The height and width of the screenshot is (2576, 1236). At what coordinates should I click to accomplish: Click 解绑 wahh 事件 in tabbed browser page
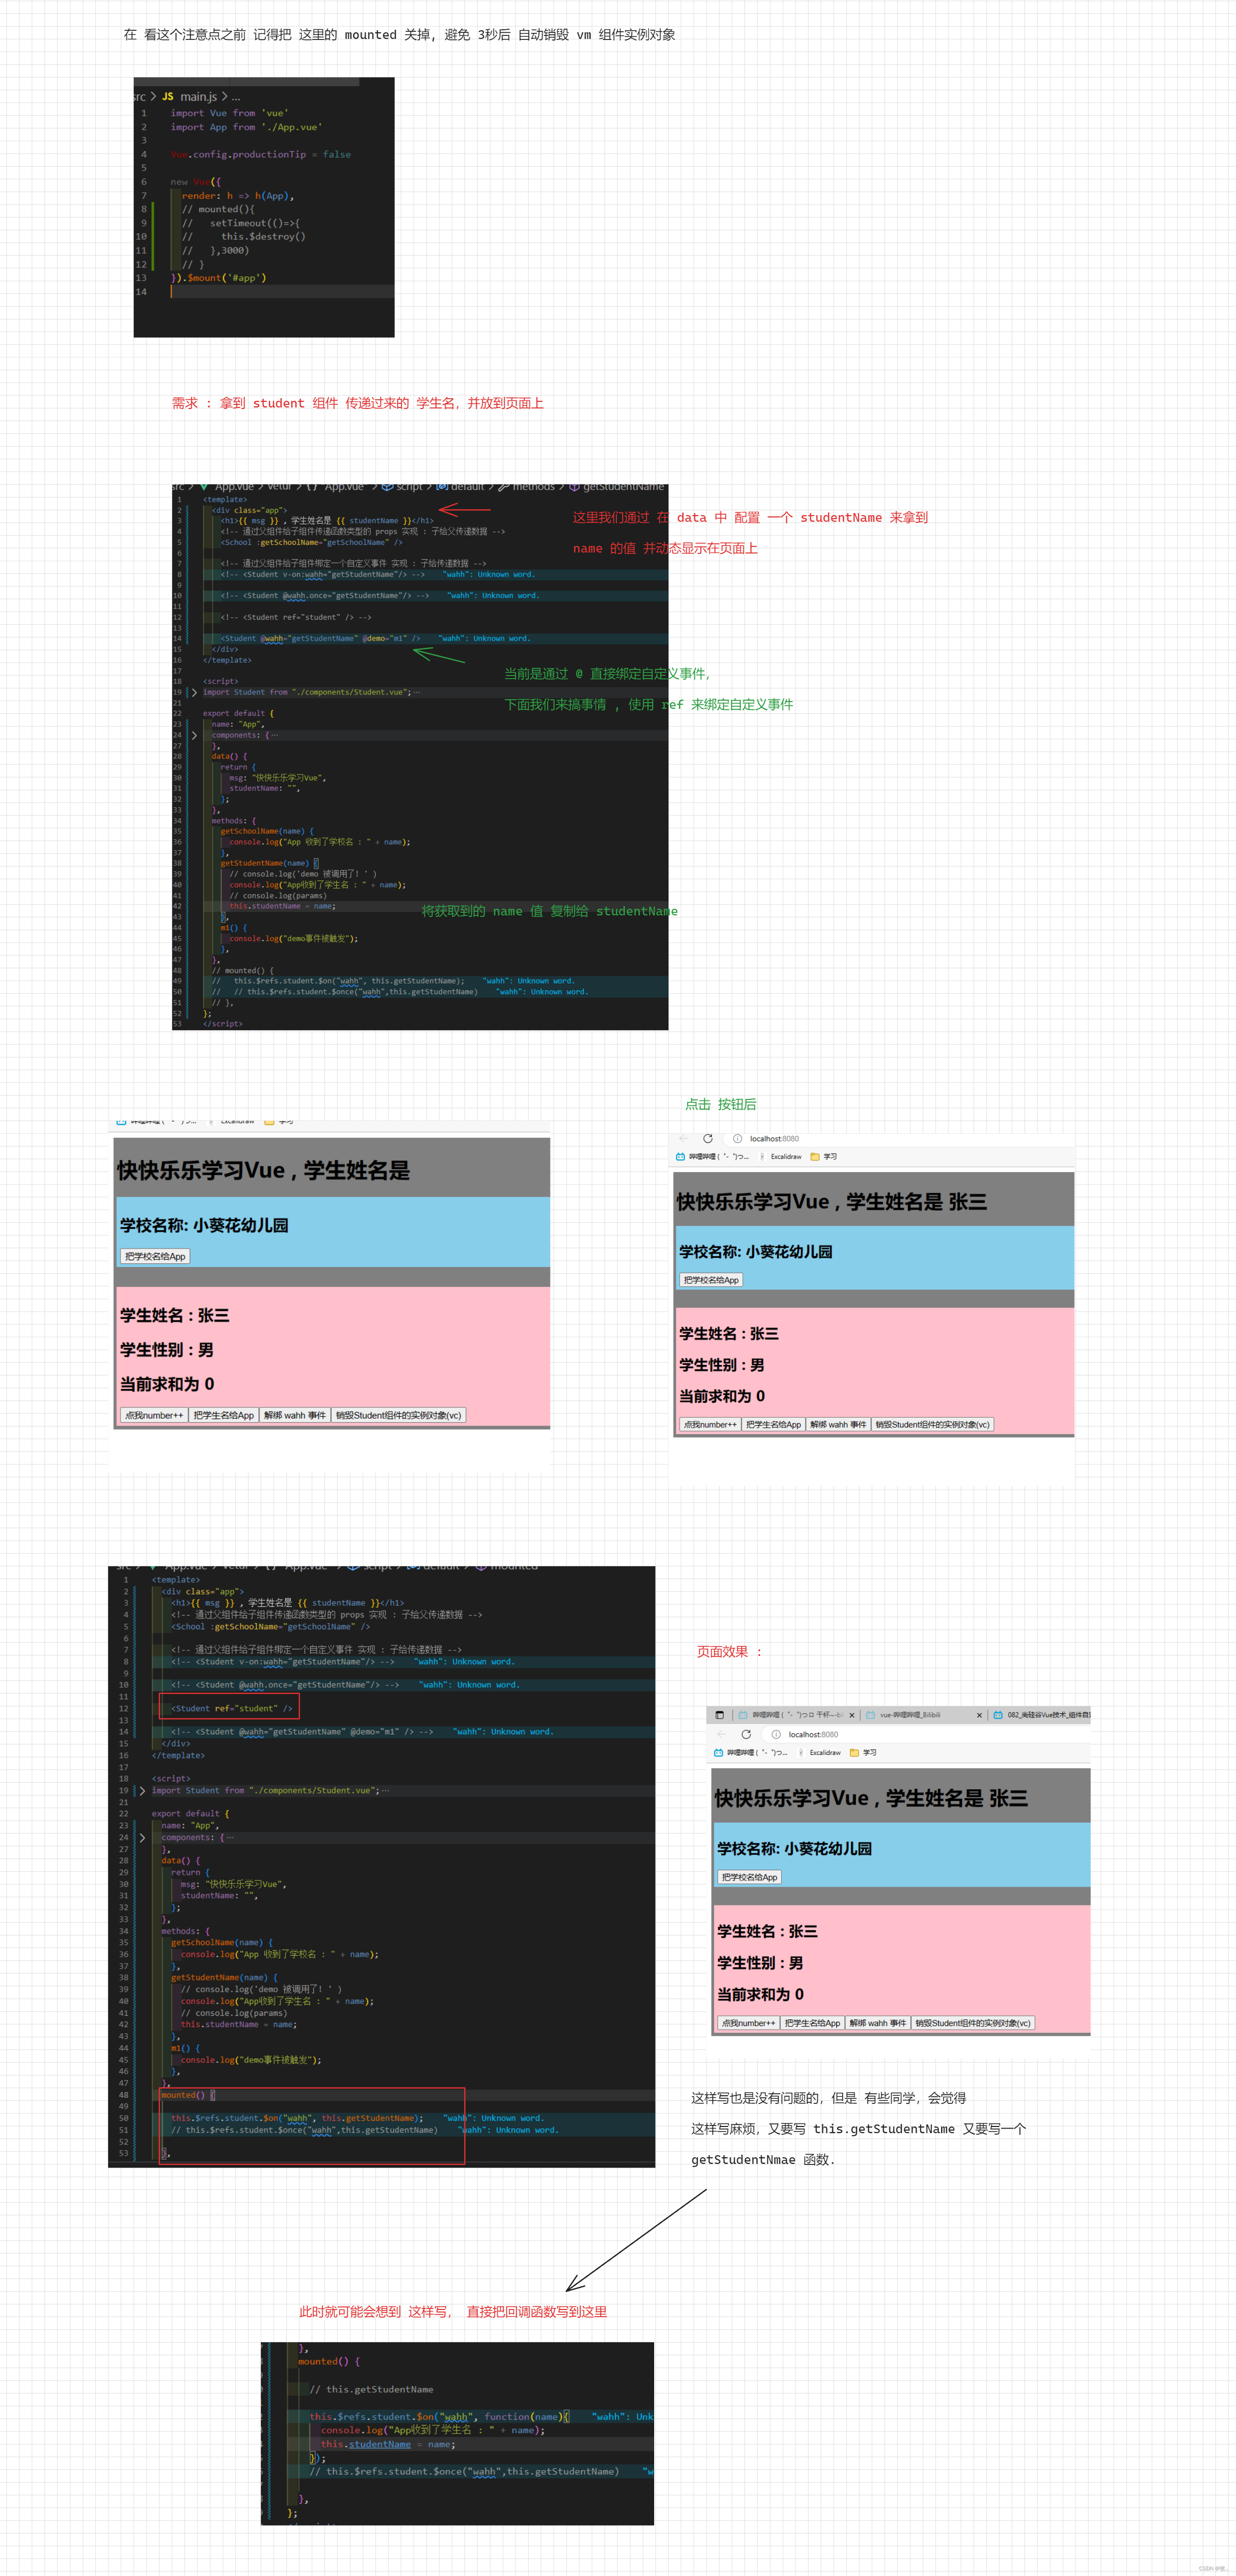tap(878, 2023)
